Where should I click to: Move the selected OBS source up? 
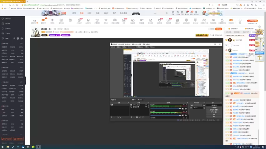[140, 117]
